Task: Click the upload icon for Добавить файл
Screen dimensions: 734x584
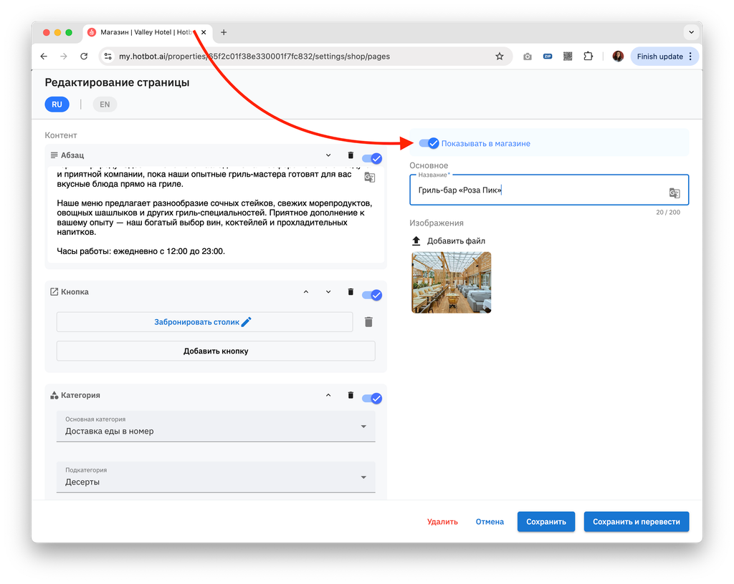Action: pyautogui.click(x=416, y=241)
